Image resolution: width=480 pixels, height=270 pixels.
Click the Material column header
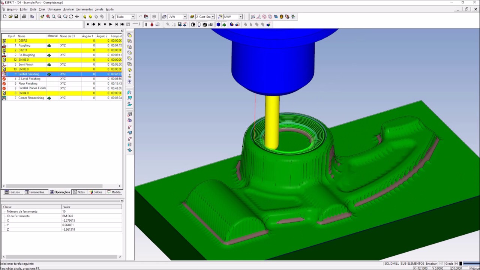[52, 36]
